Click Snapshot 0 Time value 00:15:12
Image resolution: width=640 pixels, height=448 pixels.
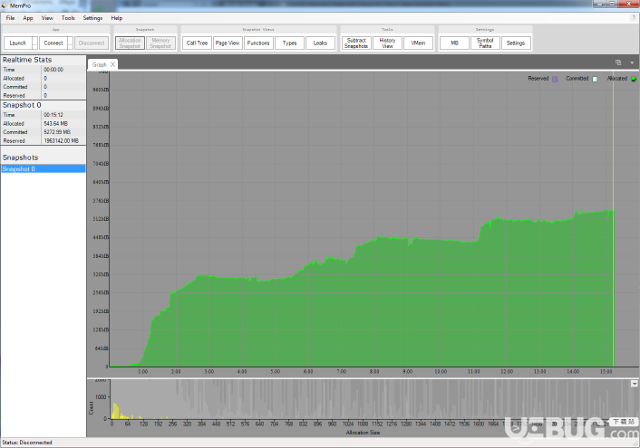53,115
